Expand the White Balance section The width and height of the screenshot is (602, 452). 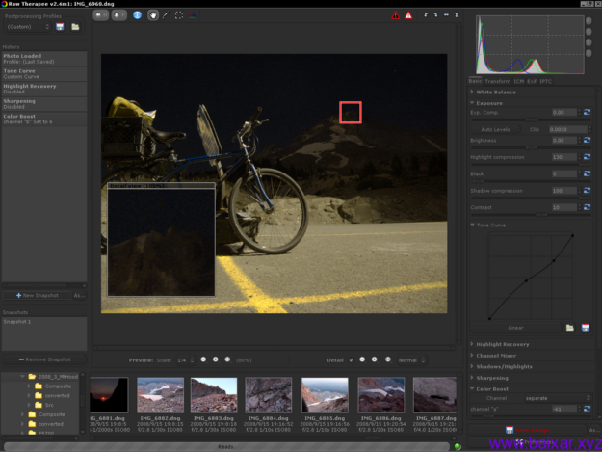click(495, 92)
